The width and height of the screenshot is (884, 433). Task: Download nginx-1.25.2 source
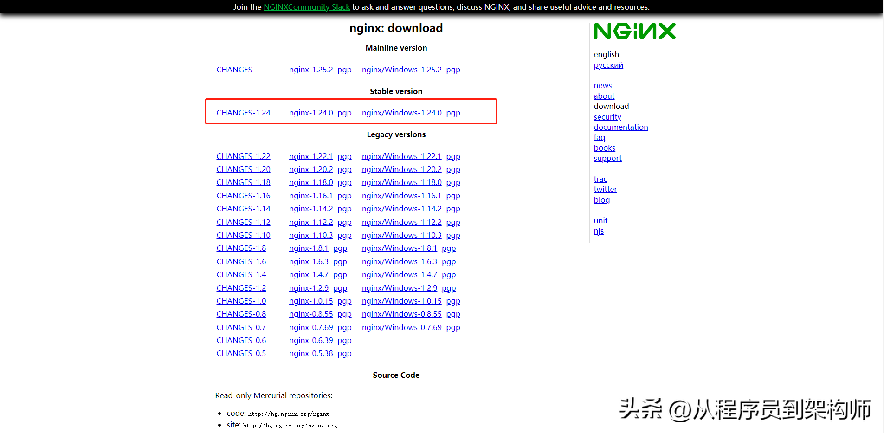pyautogui.click(x=311, y=70)
